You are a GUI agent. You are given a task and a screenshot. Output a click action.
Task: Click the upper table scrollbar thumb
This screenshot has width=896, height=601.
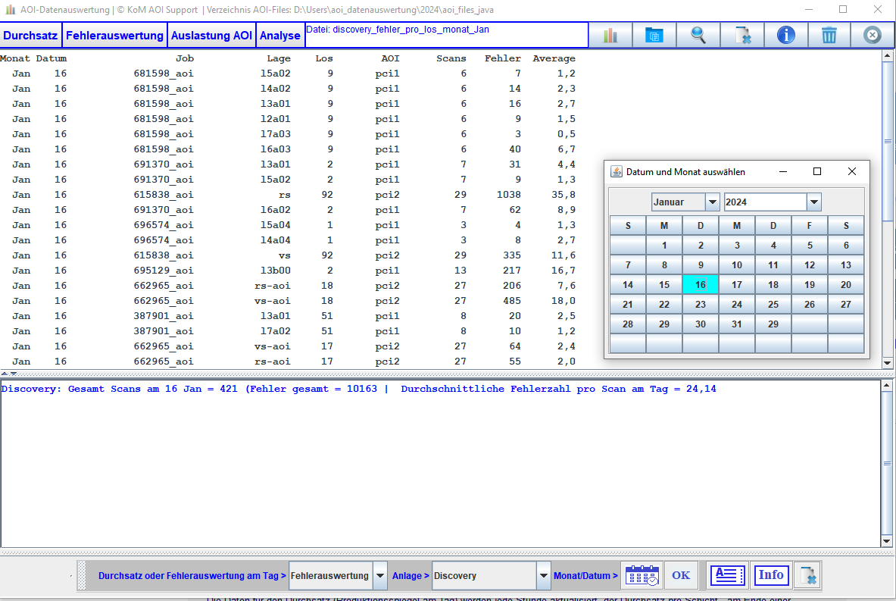[x=887, y=141]
